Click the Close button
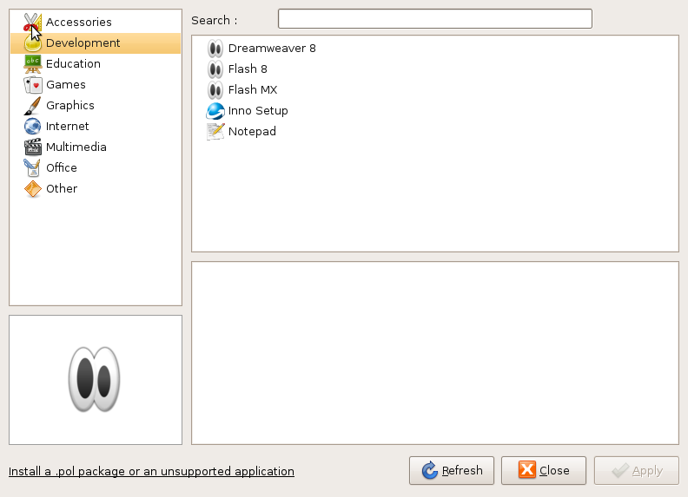The width and height of the screenshot is (688, 497). point(544,471)
